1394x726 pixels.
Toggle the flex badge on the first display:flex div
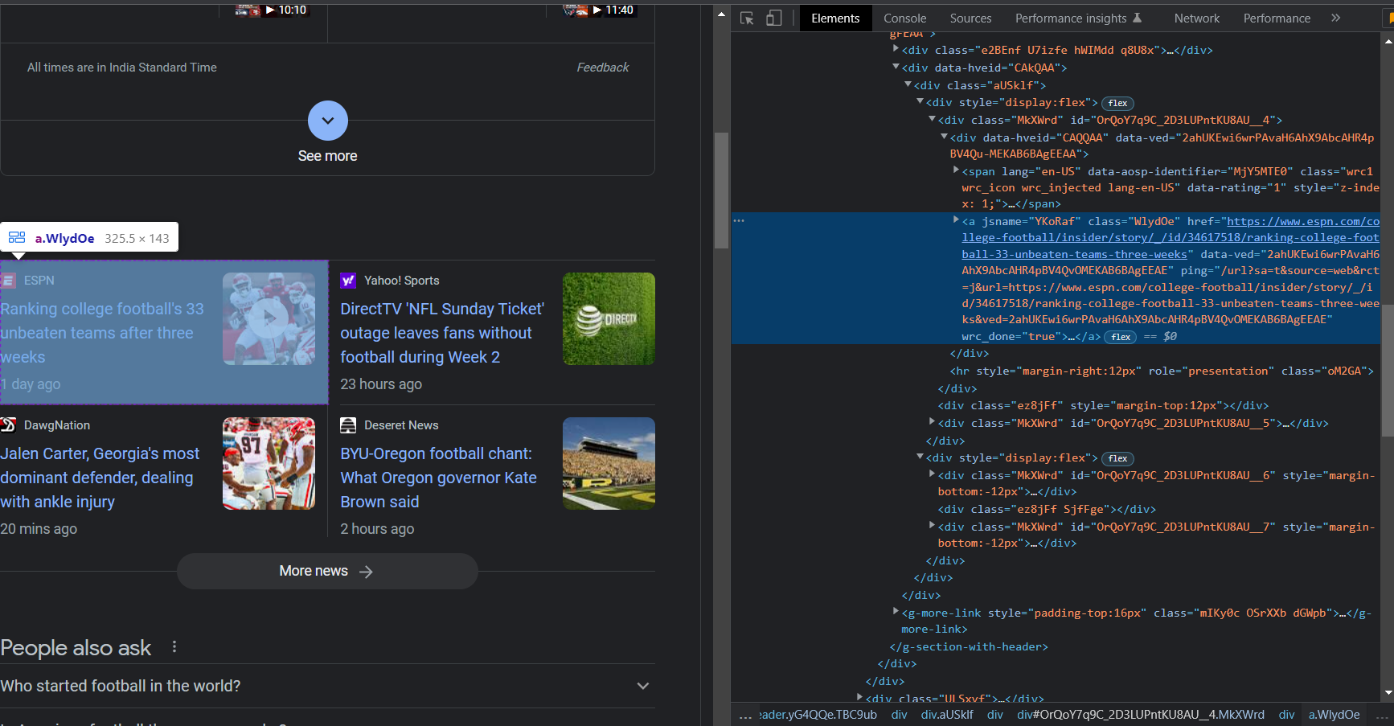(x=1117, y=103)
